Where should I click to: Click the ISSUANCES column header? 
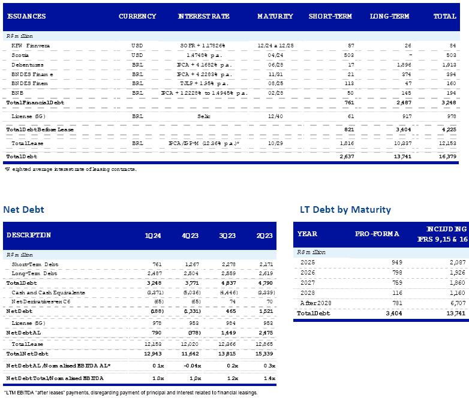(x=26, y=16)
